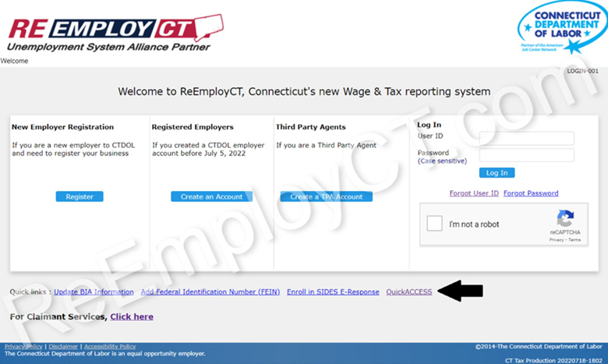Click the reCAPTCHA logo icon
Screen dimensions: 608x364
[565, 219]
